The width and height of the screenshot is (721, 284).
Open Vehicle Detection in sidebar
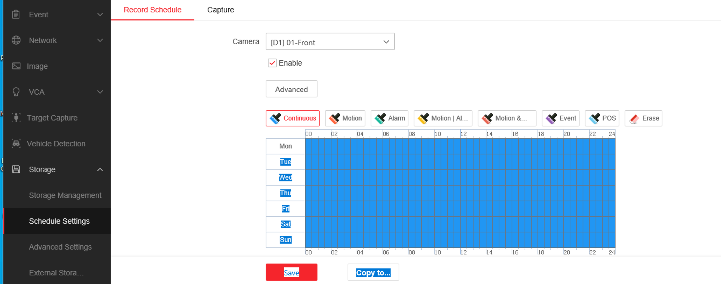56,144
